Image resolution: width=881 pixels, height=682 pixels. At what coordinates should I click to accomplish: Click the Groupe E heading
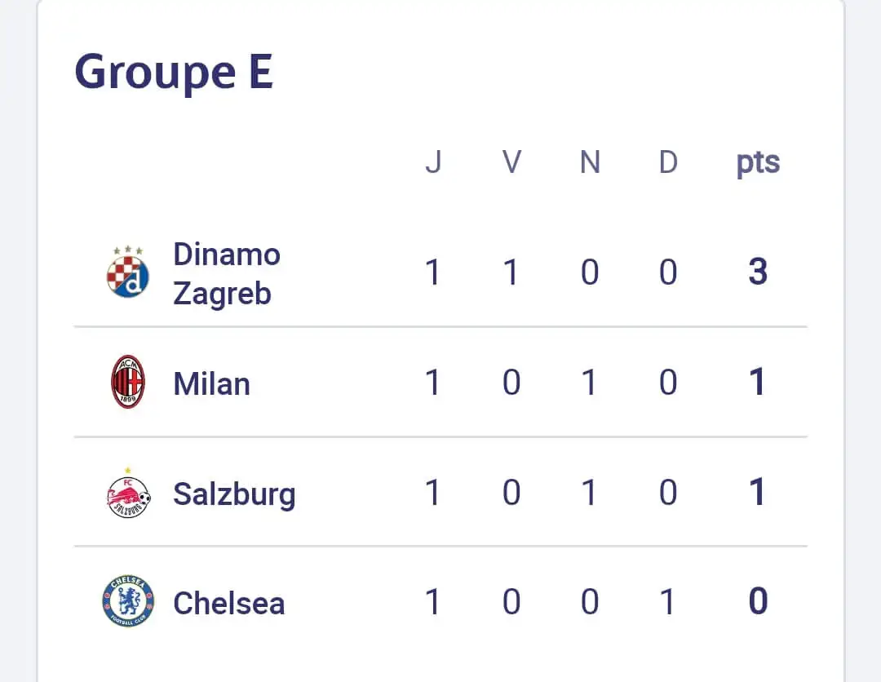pos(174,73)
